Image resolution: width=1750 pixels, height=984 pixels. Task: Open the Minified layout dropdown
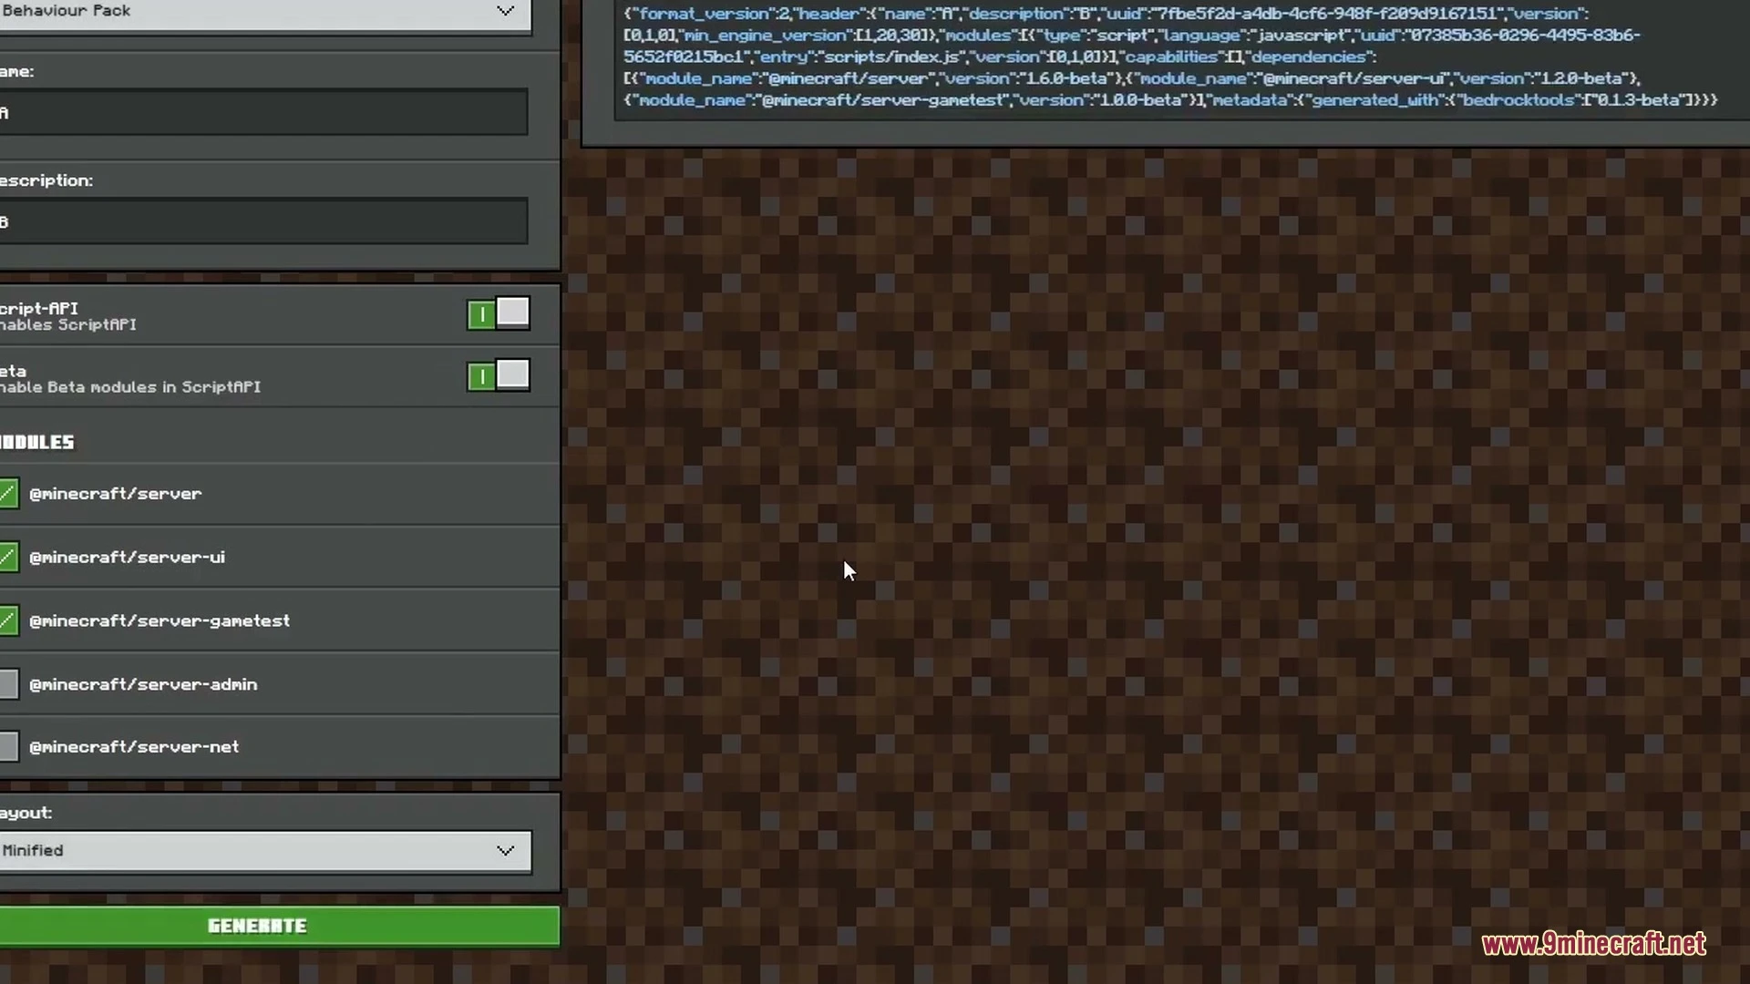[x=264, y=851]
